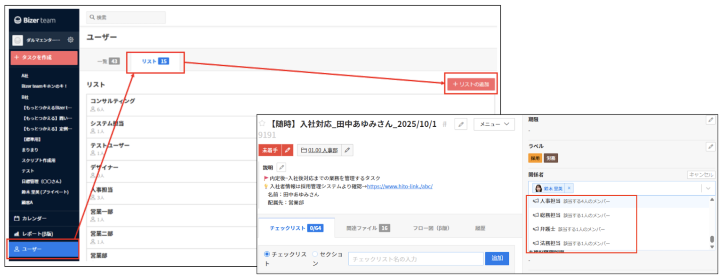
Task: Edit description with 説明 pencil icon
Action: (x=281, y=168)
